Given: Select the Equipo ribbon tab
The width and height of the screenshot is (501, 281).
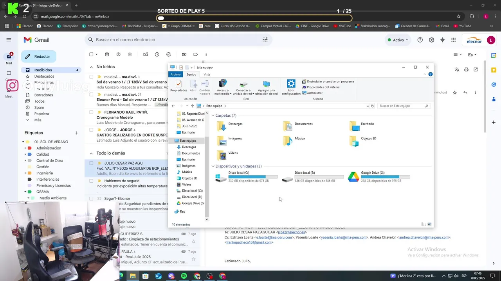Looking at the screenshot, I should pyautogui.click(x=191, y=74).
